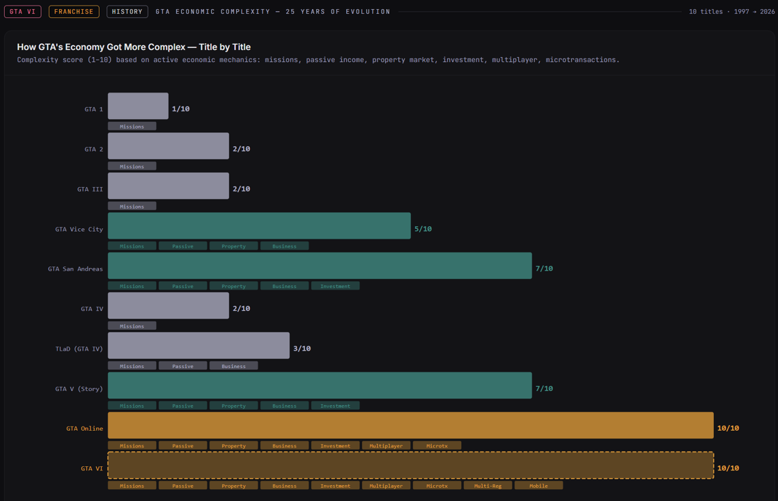Click GTA VI's Microtx chip
The width and height of the screenshot is (778, 501).
(x=437, y=486)
